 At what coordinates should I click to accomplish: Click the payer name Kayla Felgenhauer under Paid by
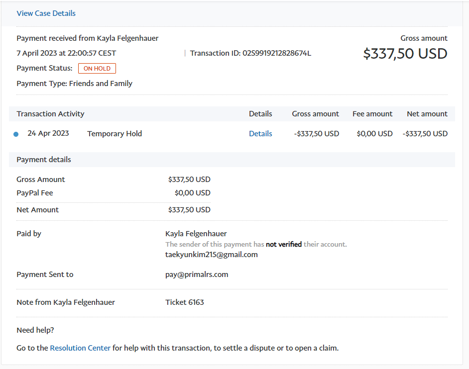click(196, 234)
